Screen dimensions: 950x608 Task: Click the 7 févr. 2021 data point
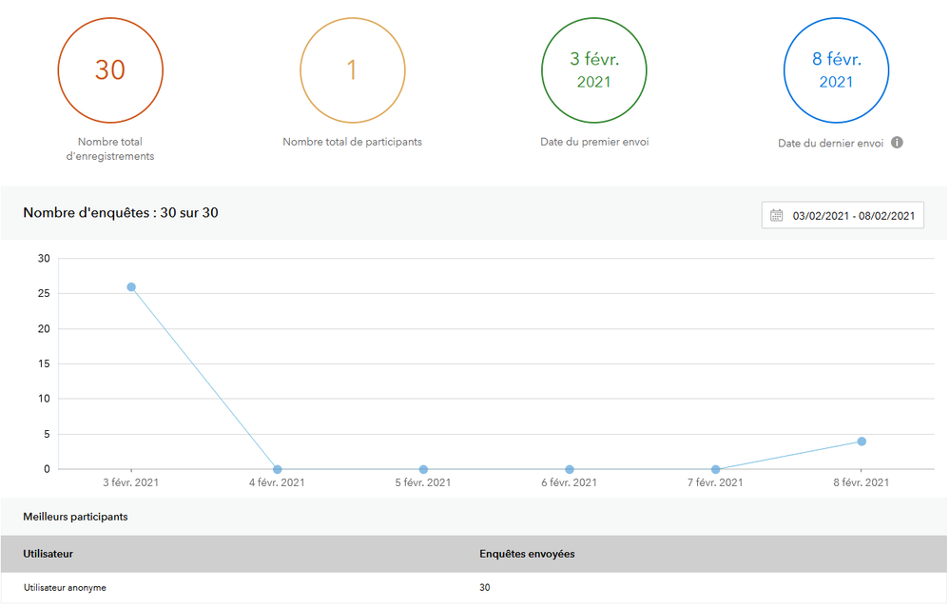715,469
